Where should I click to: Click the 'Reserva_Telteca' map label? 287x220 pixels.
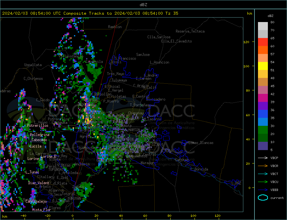[x=190, y=31]
